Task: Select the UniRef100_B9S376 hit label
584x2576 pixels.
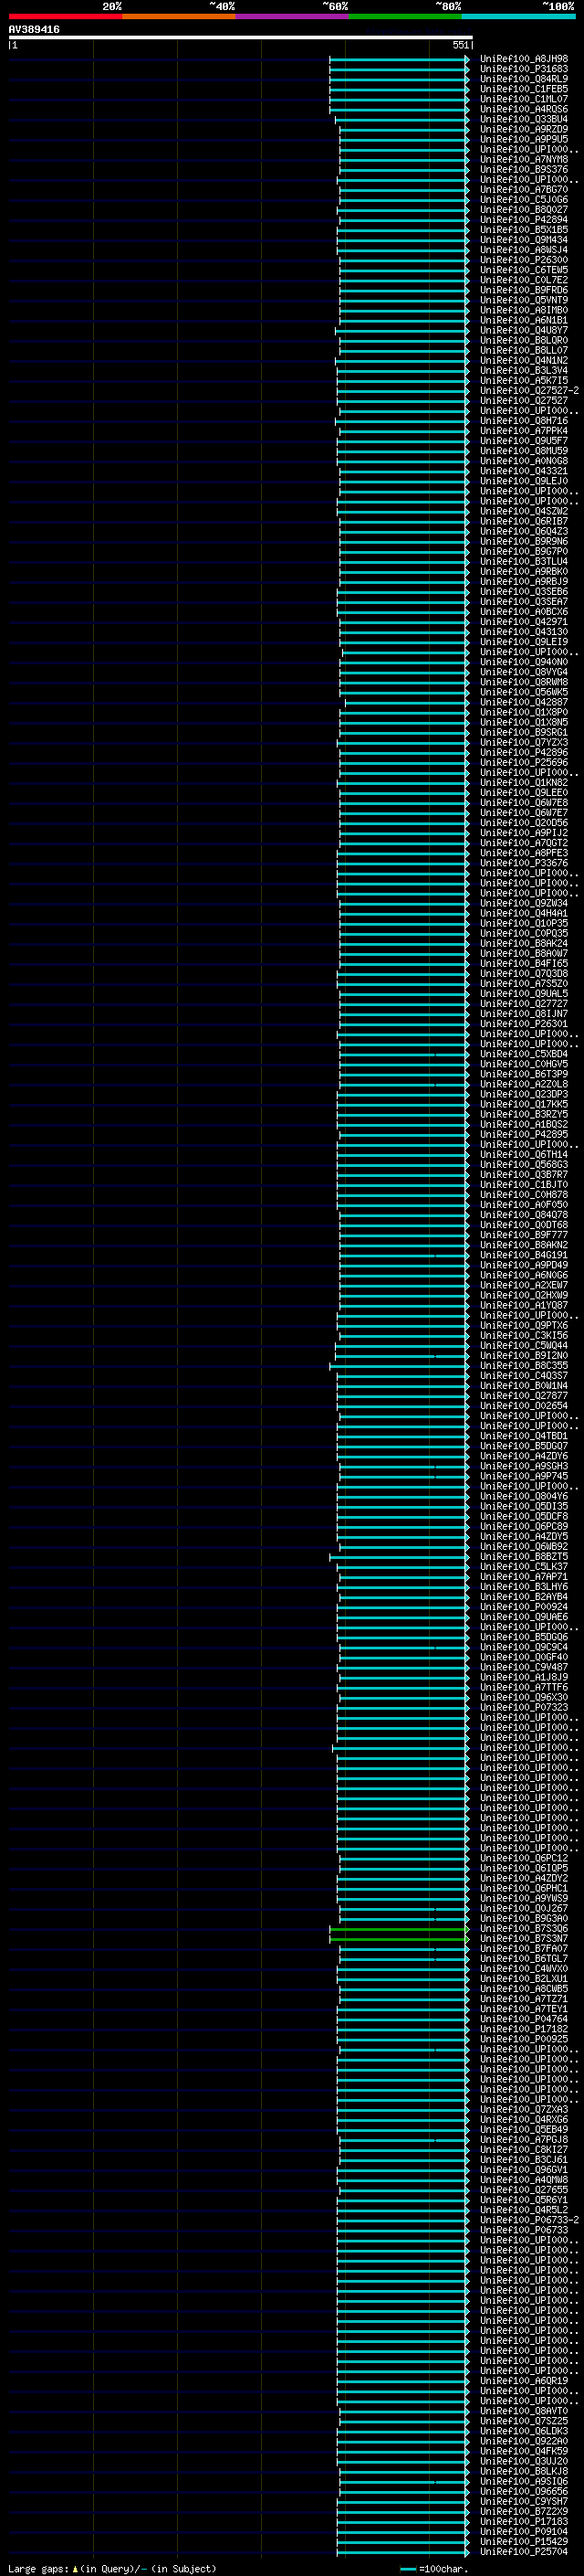Action: coord(523,169)
